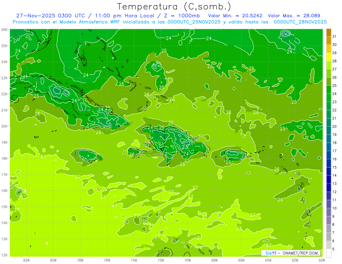Viewport: 342px width, 264px height.
Task: Click the 60W longitude axis label
Action: tap(322, 260)
